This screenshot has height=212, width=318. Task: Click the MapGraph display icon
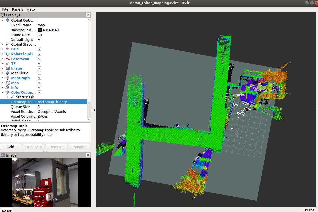tap(8, 78)
